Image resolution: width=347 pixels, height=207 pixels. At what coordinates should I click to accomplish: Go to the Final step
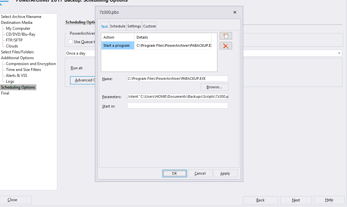point(5,93)
